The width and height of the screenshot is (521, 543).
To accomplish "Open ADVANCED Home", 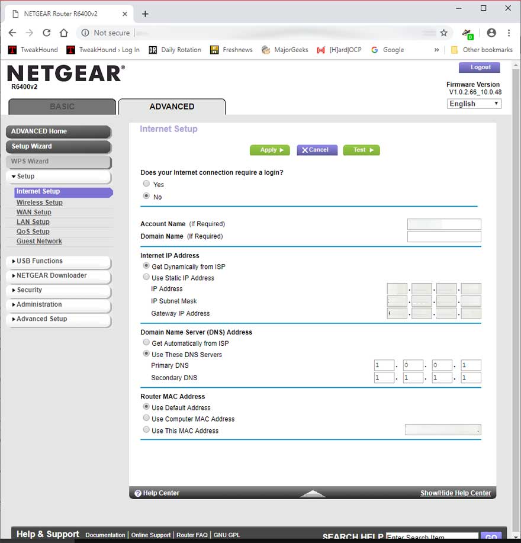I will pyautogui.click(x=59, y=131).
